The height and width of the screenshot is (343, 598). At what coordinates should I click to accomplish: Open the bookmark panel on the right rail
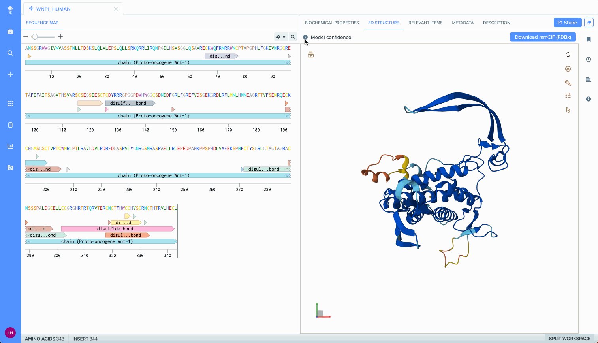pos(589,40)
